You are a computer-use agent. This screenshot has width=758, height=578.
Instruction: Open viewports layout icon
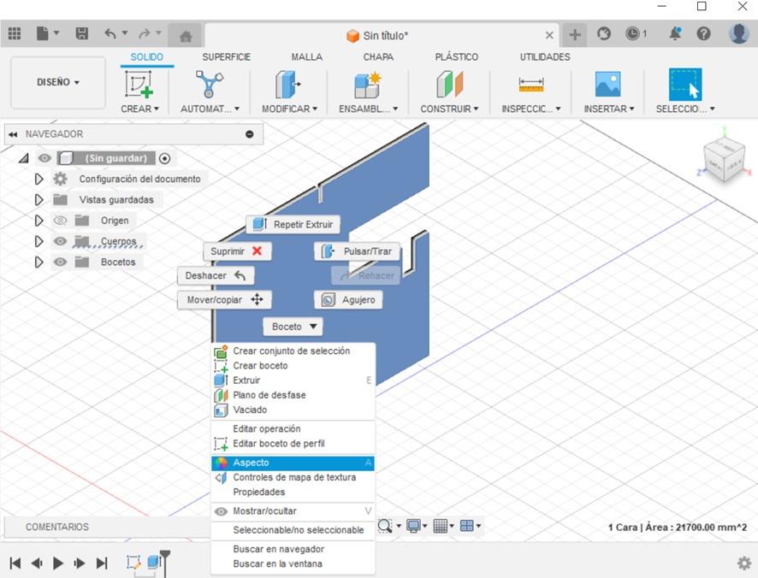point(467,525)
